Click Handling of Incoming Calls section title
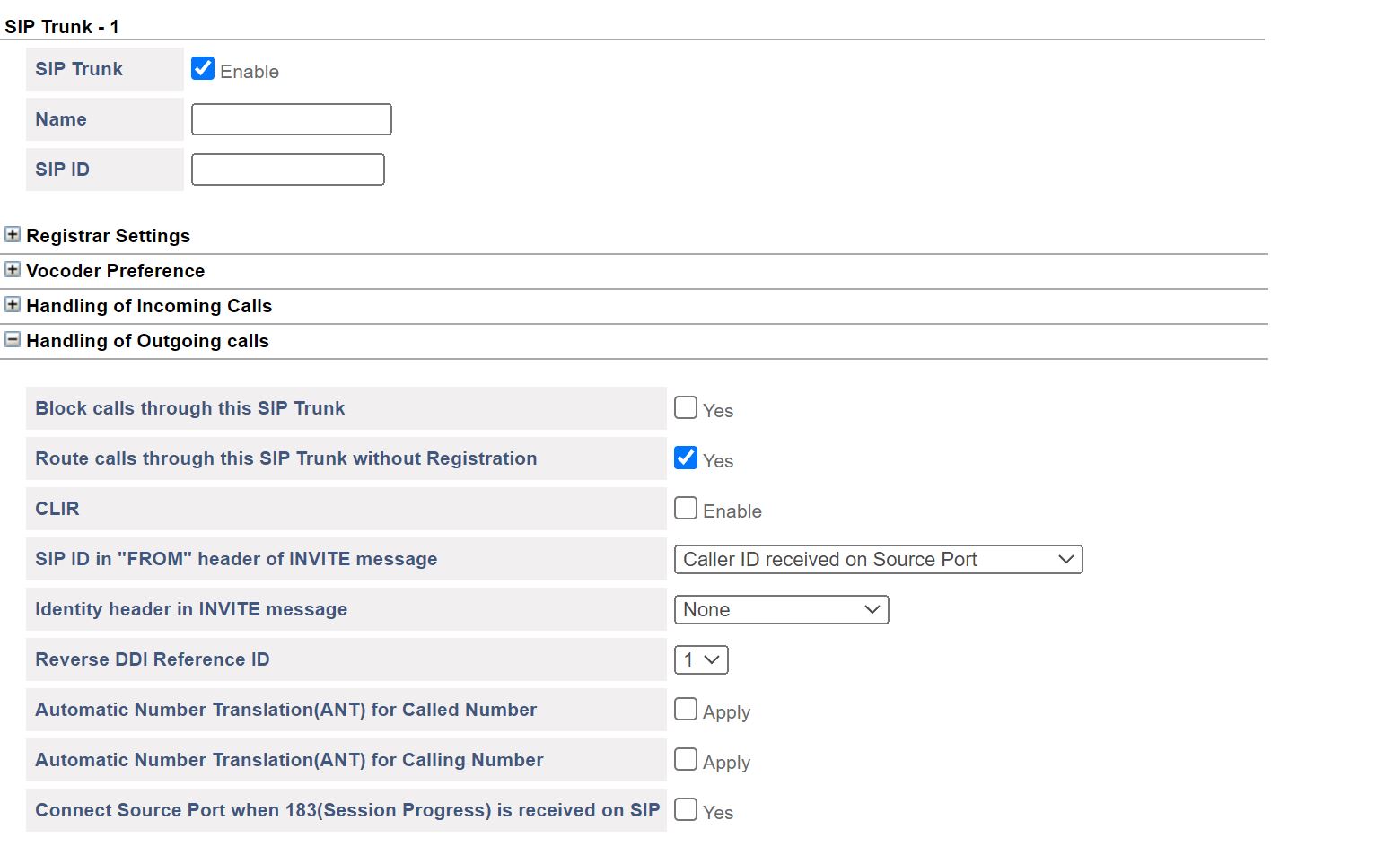Screen dimensions: 1376x864 click(149, 306)
